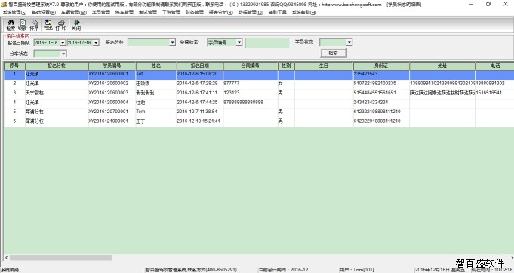Click the 关闭 close toolbar icon
This screenshot has width=514, height=273.
[76, 25]
